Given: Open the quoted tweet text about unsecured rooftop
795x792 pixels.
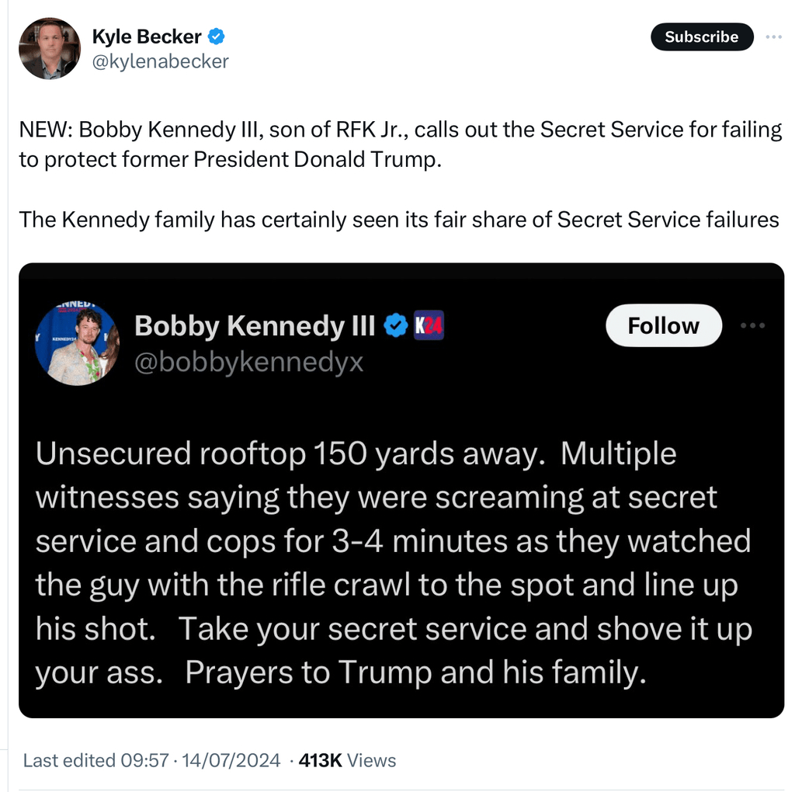Looking at the screenshot, I should (394, 562).
